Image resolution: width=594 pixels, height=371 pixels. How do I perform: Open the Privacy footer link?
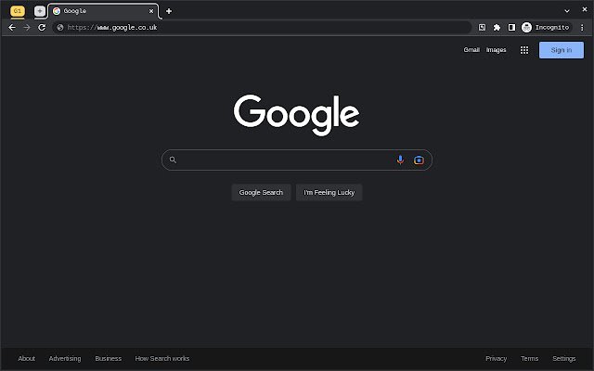coord(496,358)
